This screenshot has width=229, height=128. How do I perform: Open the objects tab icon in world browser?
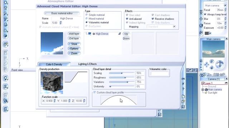click(x=203, y=75)
